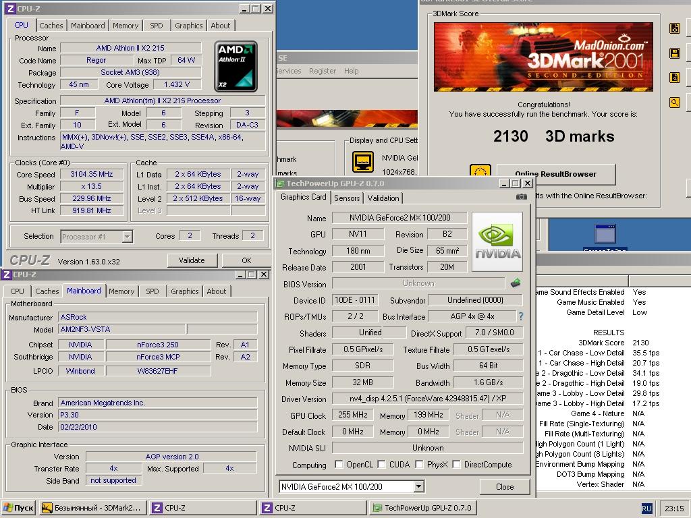Image resolution: width=691 pixels, height=518 pixels.
Task: Click the 23:15 clock in system tray
Action: [x=674, y=509]
